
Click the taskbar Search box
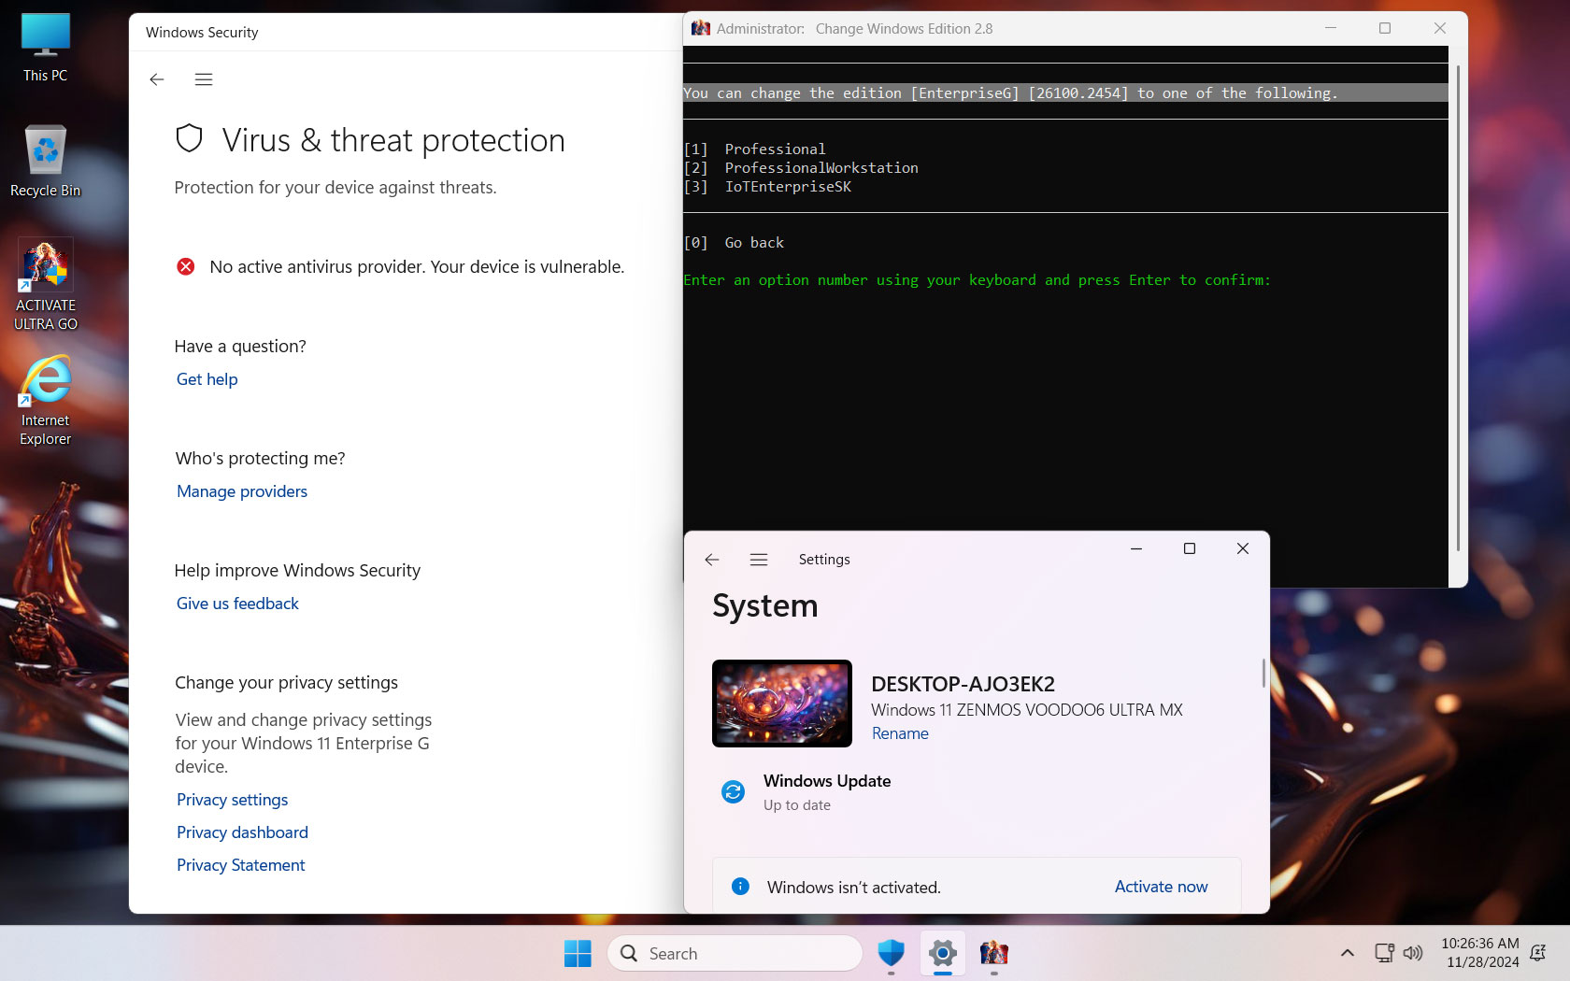coord(735,954)
